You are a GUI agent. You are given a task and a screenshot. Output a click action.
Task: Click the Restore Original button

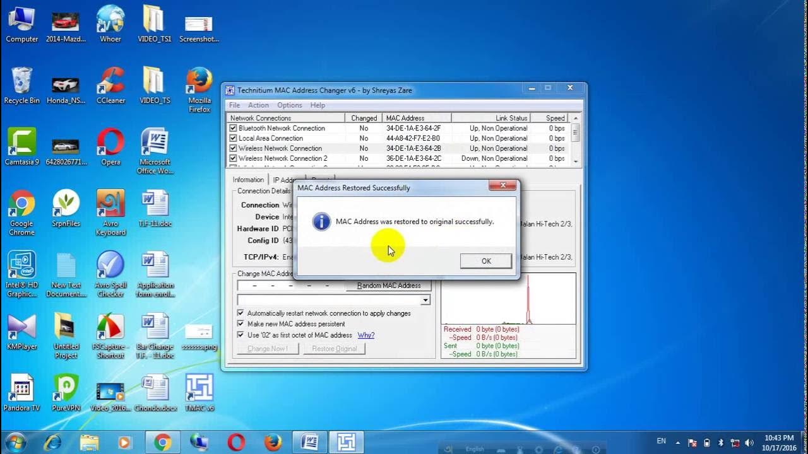[334, 349]
